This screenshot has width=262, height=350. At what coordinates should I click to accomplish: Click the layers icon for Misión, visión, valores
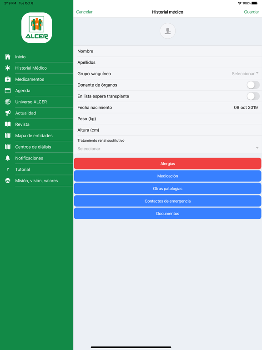click(x=8, y=180)
